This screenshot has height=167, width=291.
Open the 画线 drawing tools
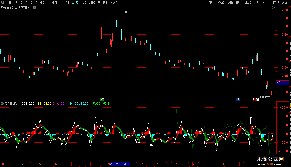point(248,2)
